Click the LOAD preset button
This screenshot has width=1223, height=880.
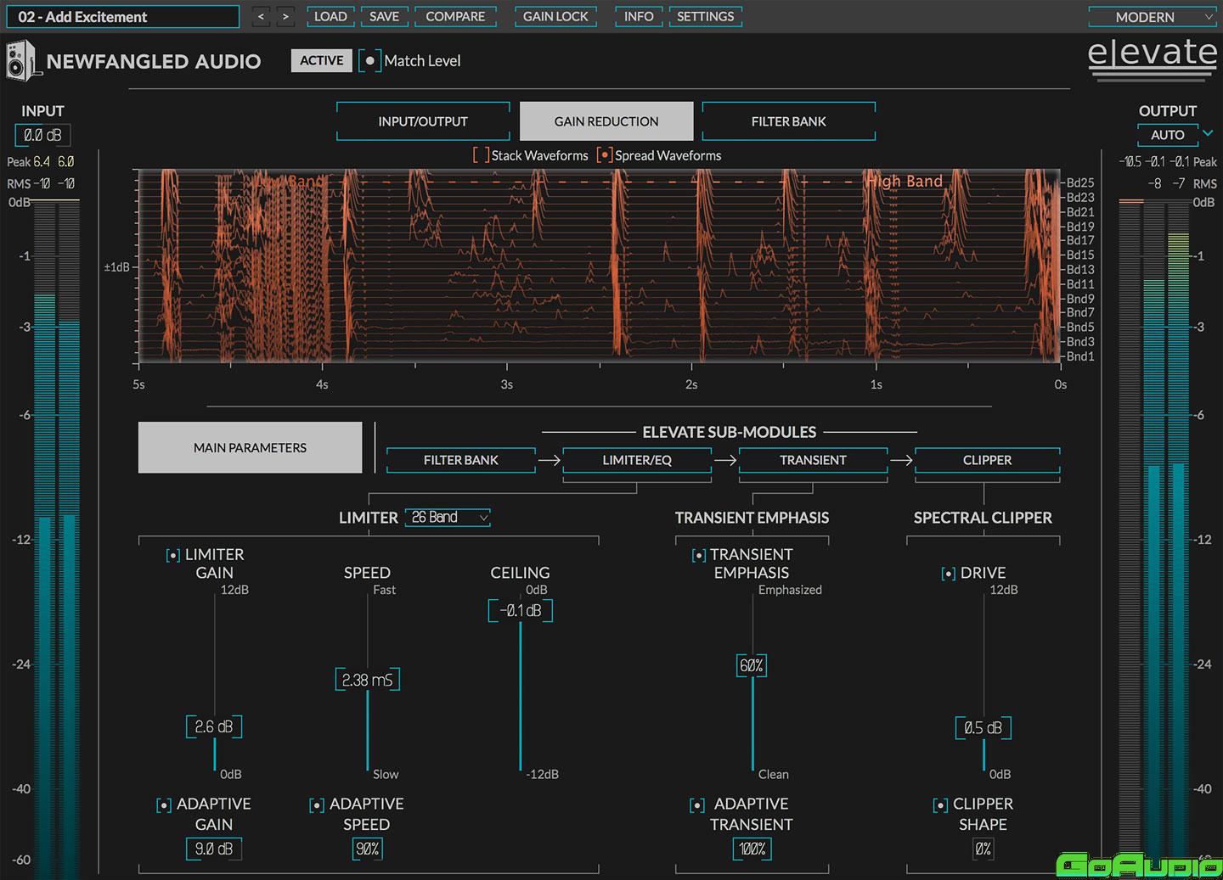(x=330, y=16)
